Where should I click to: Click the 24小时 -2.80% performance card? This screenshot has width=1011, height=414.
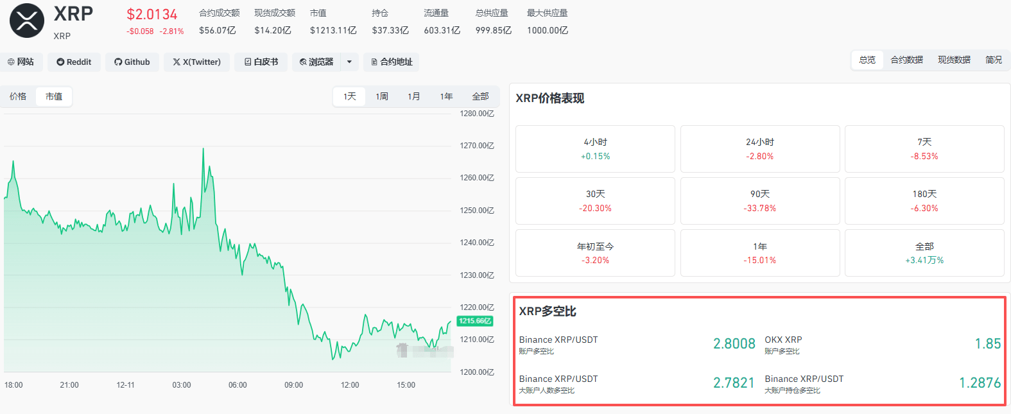click(760, 149)
